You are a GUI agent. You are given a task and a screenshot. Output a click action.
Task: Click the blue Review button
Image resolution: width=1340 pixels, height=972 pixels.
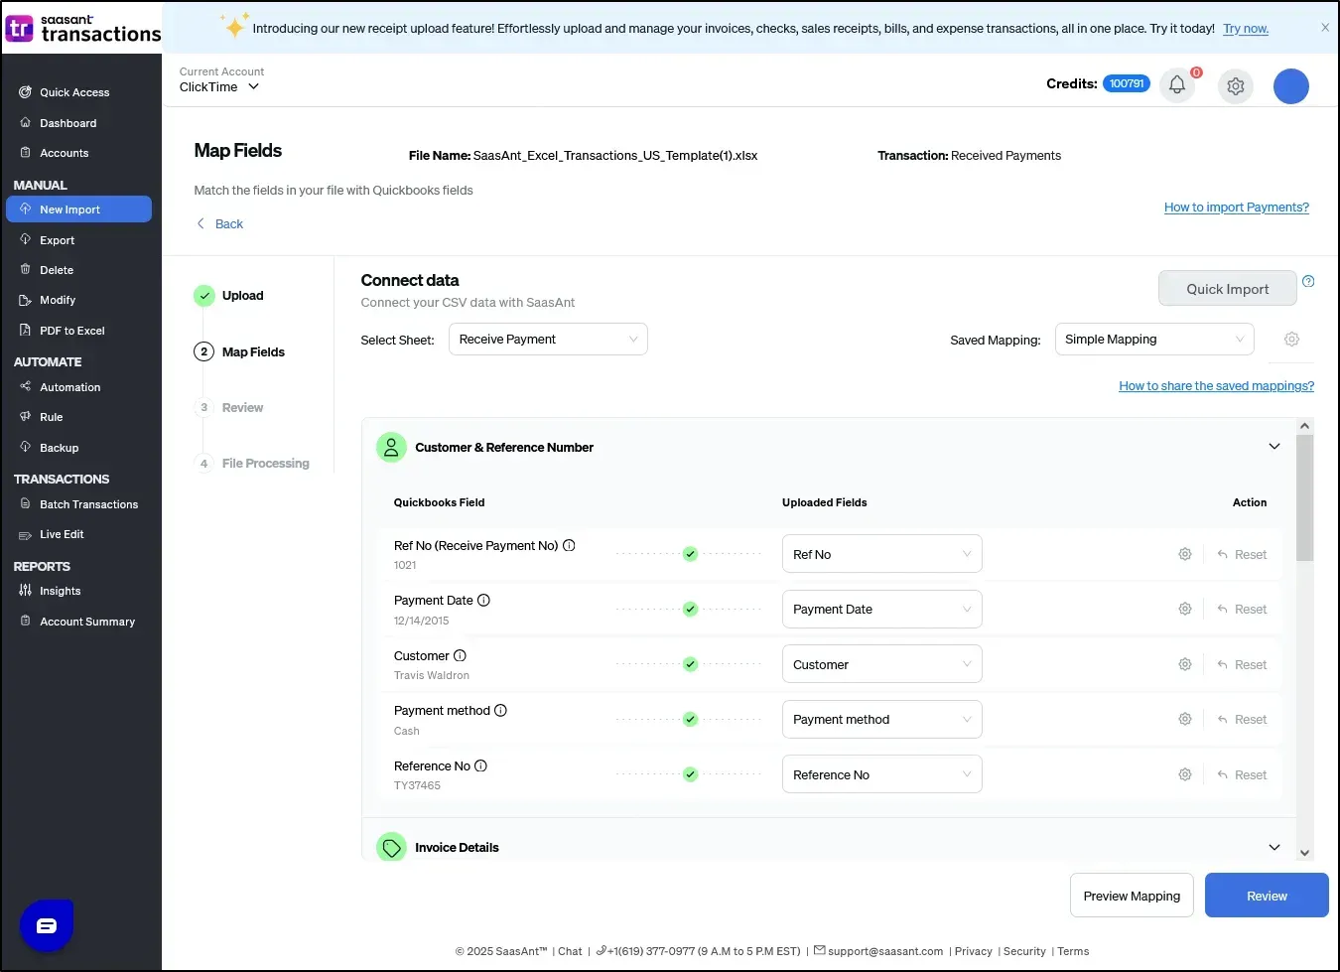click(1267, 896)
